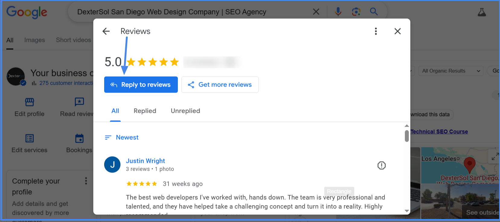500x222 pixels.
Task: Flag Justin Wright's review with report icon
Action: pyautogui.click(x=382, y=165)
